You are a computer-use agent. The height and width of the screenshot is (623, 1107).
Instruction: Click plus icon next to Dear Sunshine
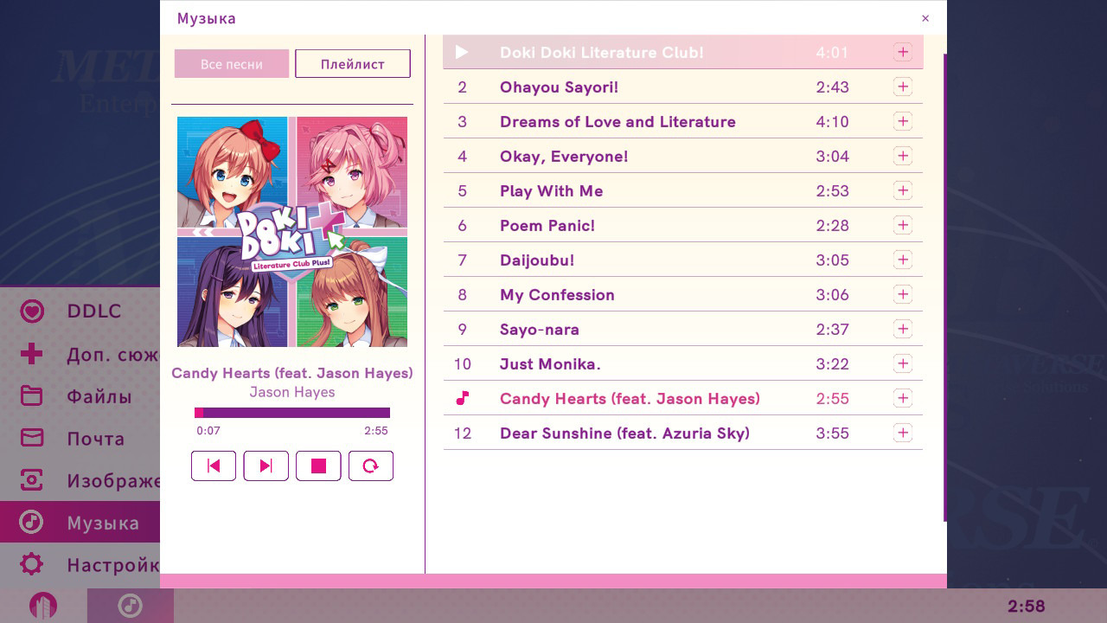click(902, 433)
